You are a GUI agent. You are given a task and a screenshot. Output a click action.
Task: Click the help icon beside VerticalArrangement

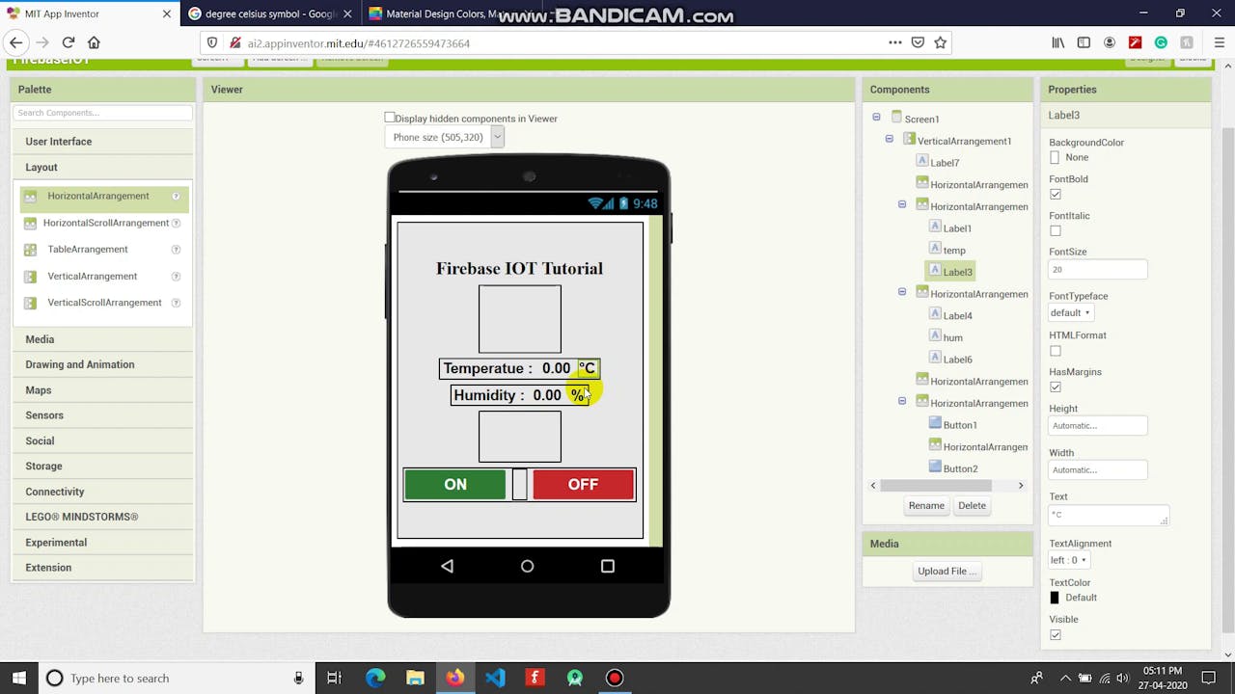click(x=176, y=276)
